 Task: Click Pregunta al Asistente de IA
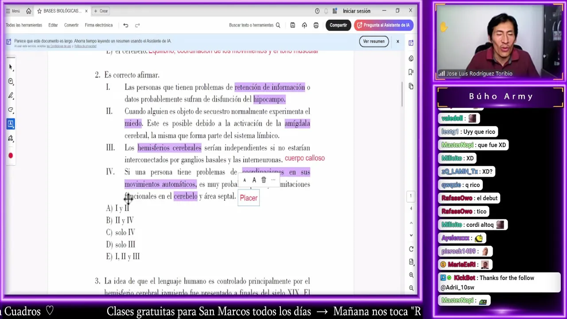click(x=384, y=25)
